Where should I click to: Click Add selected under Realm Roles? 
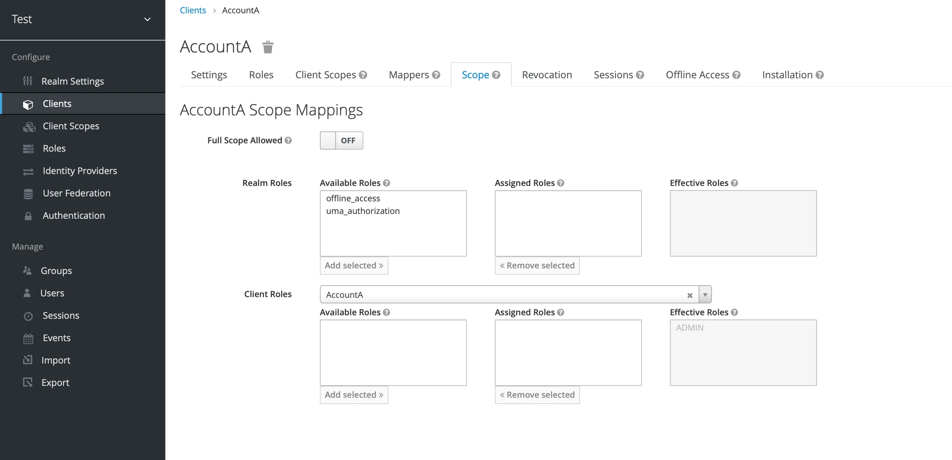pos(353,265)
